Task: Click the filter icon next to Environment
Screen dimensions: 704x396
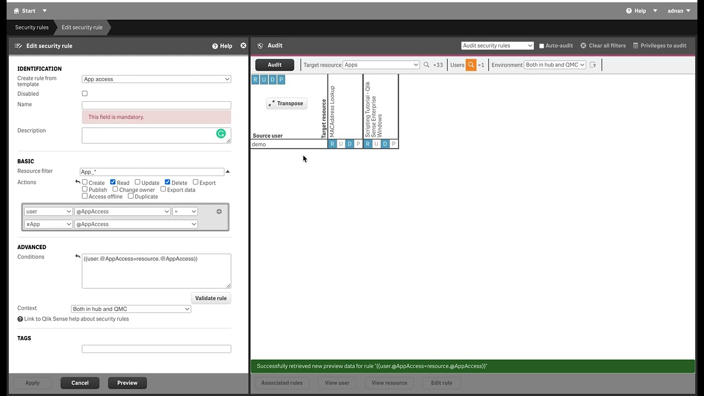Action: click(x=593, y=65)
